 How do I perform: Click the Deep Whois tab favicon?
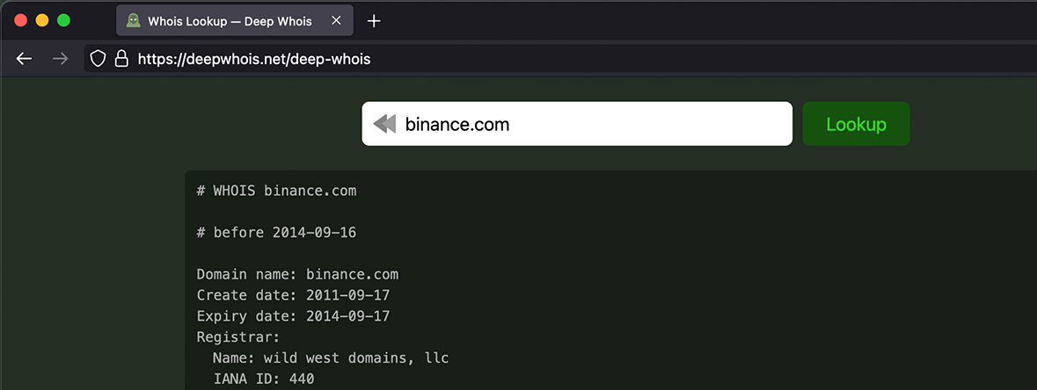point(133,21)
